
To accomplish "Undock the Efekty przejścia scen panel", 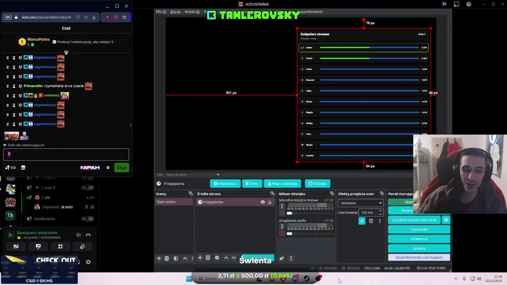I will tap(382, 194).
